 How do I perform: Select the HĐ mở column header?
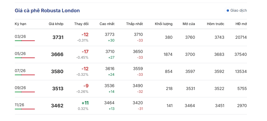[x=241, y=24]
